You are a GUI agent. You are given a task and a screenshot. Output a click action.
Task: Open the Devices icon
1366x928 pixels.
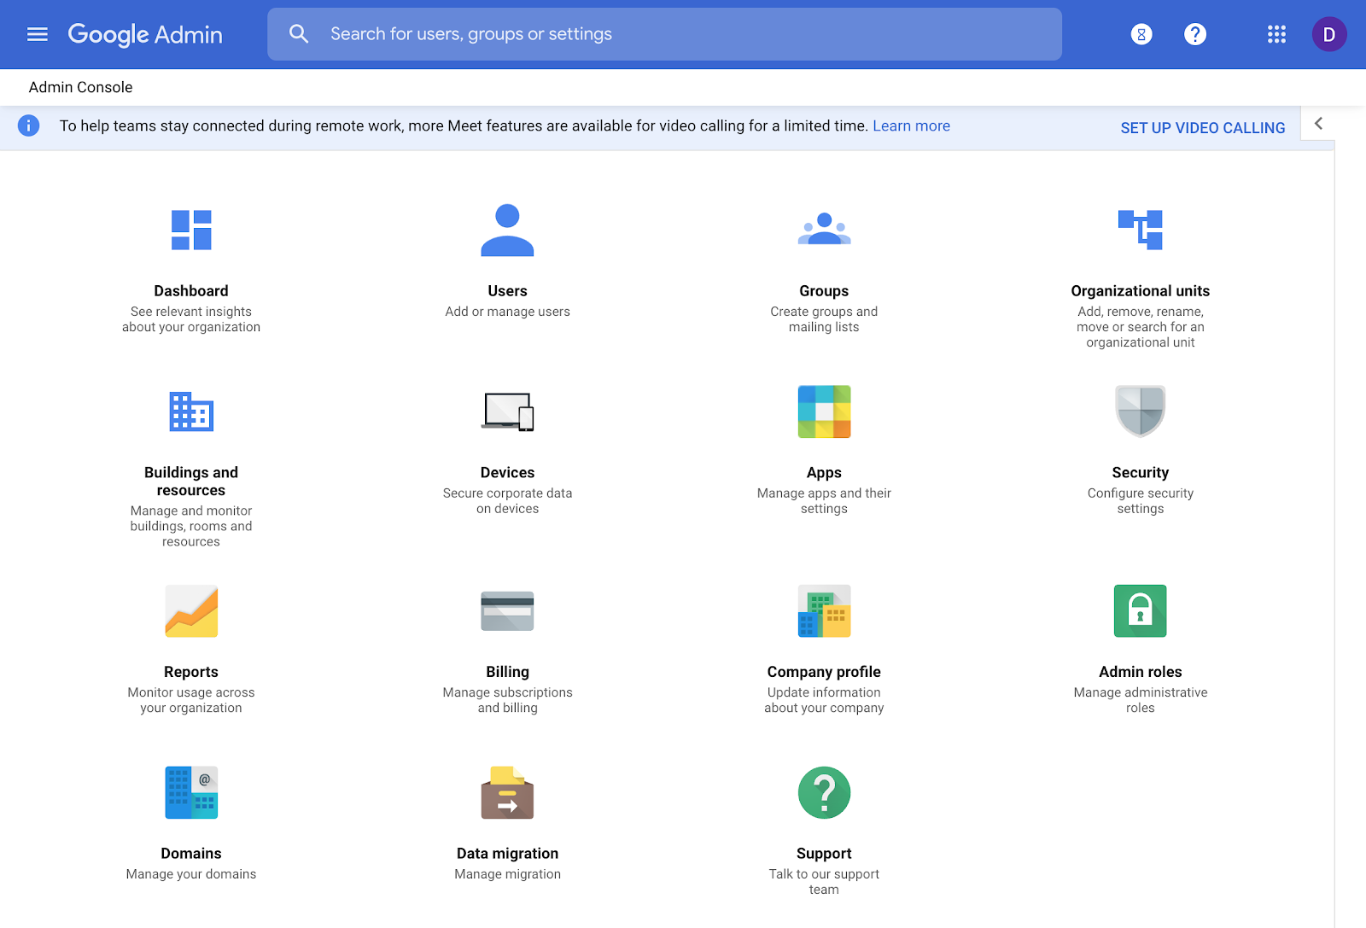coord(508,411)
